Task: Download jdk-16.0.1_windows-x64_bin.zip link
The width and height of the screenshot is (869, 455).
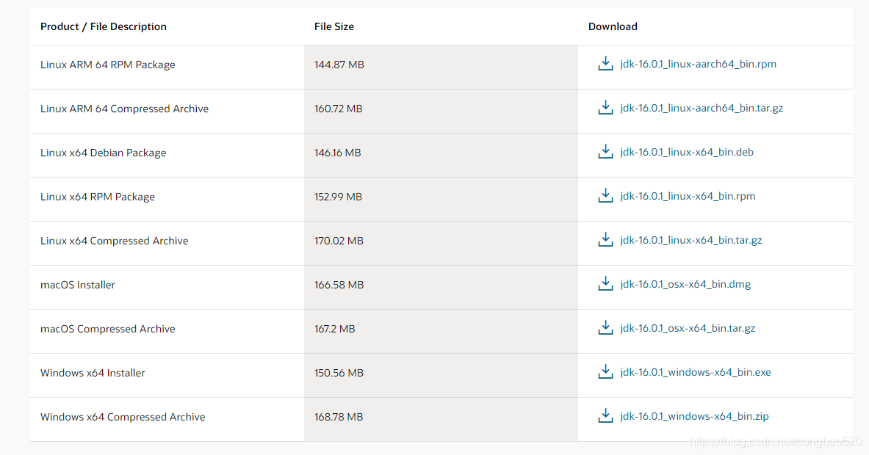Action: (x=694, y=416)
